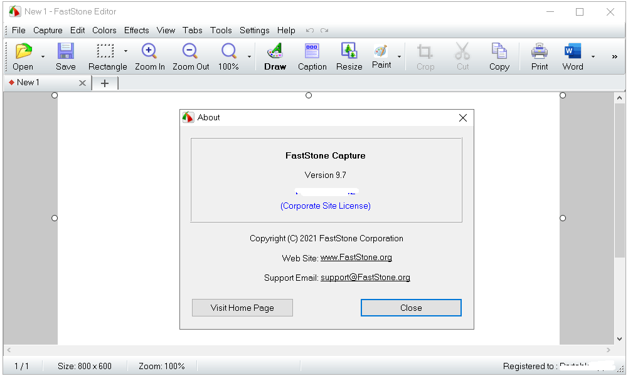
Task: Show more toolbar items with the double chevron
Action: (x=614, y=57)
